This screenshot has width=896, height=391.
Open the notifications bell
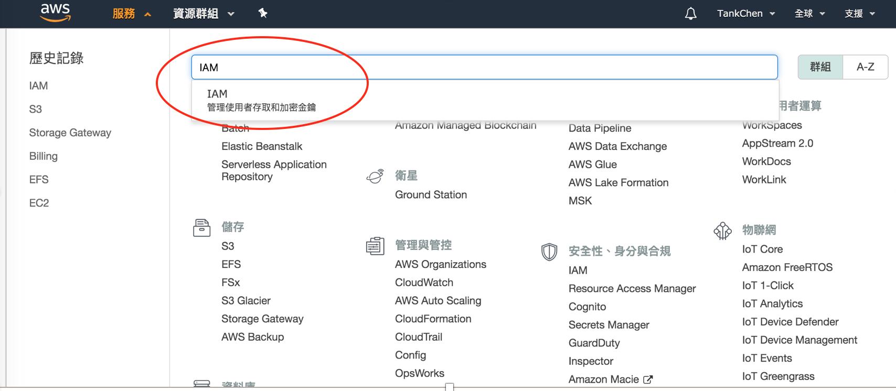coord(691,14)
